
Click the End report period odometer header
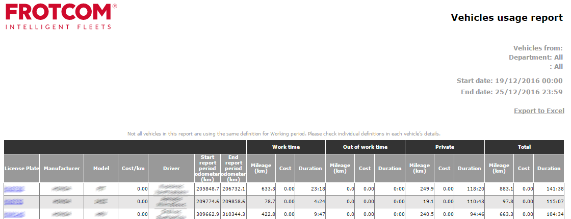[233, 168]
